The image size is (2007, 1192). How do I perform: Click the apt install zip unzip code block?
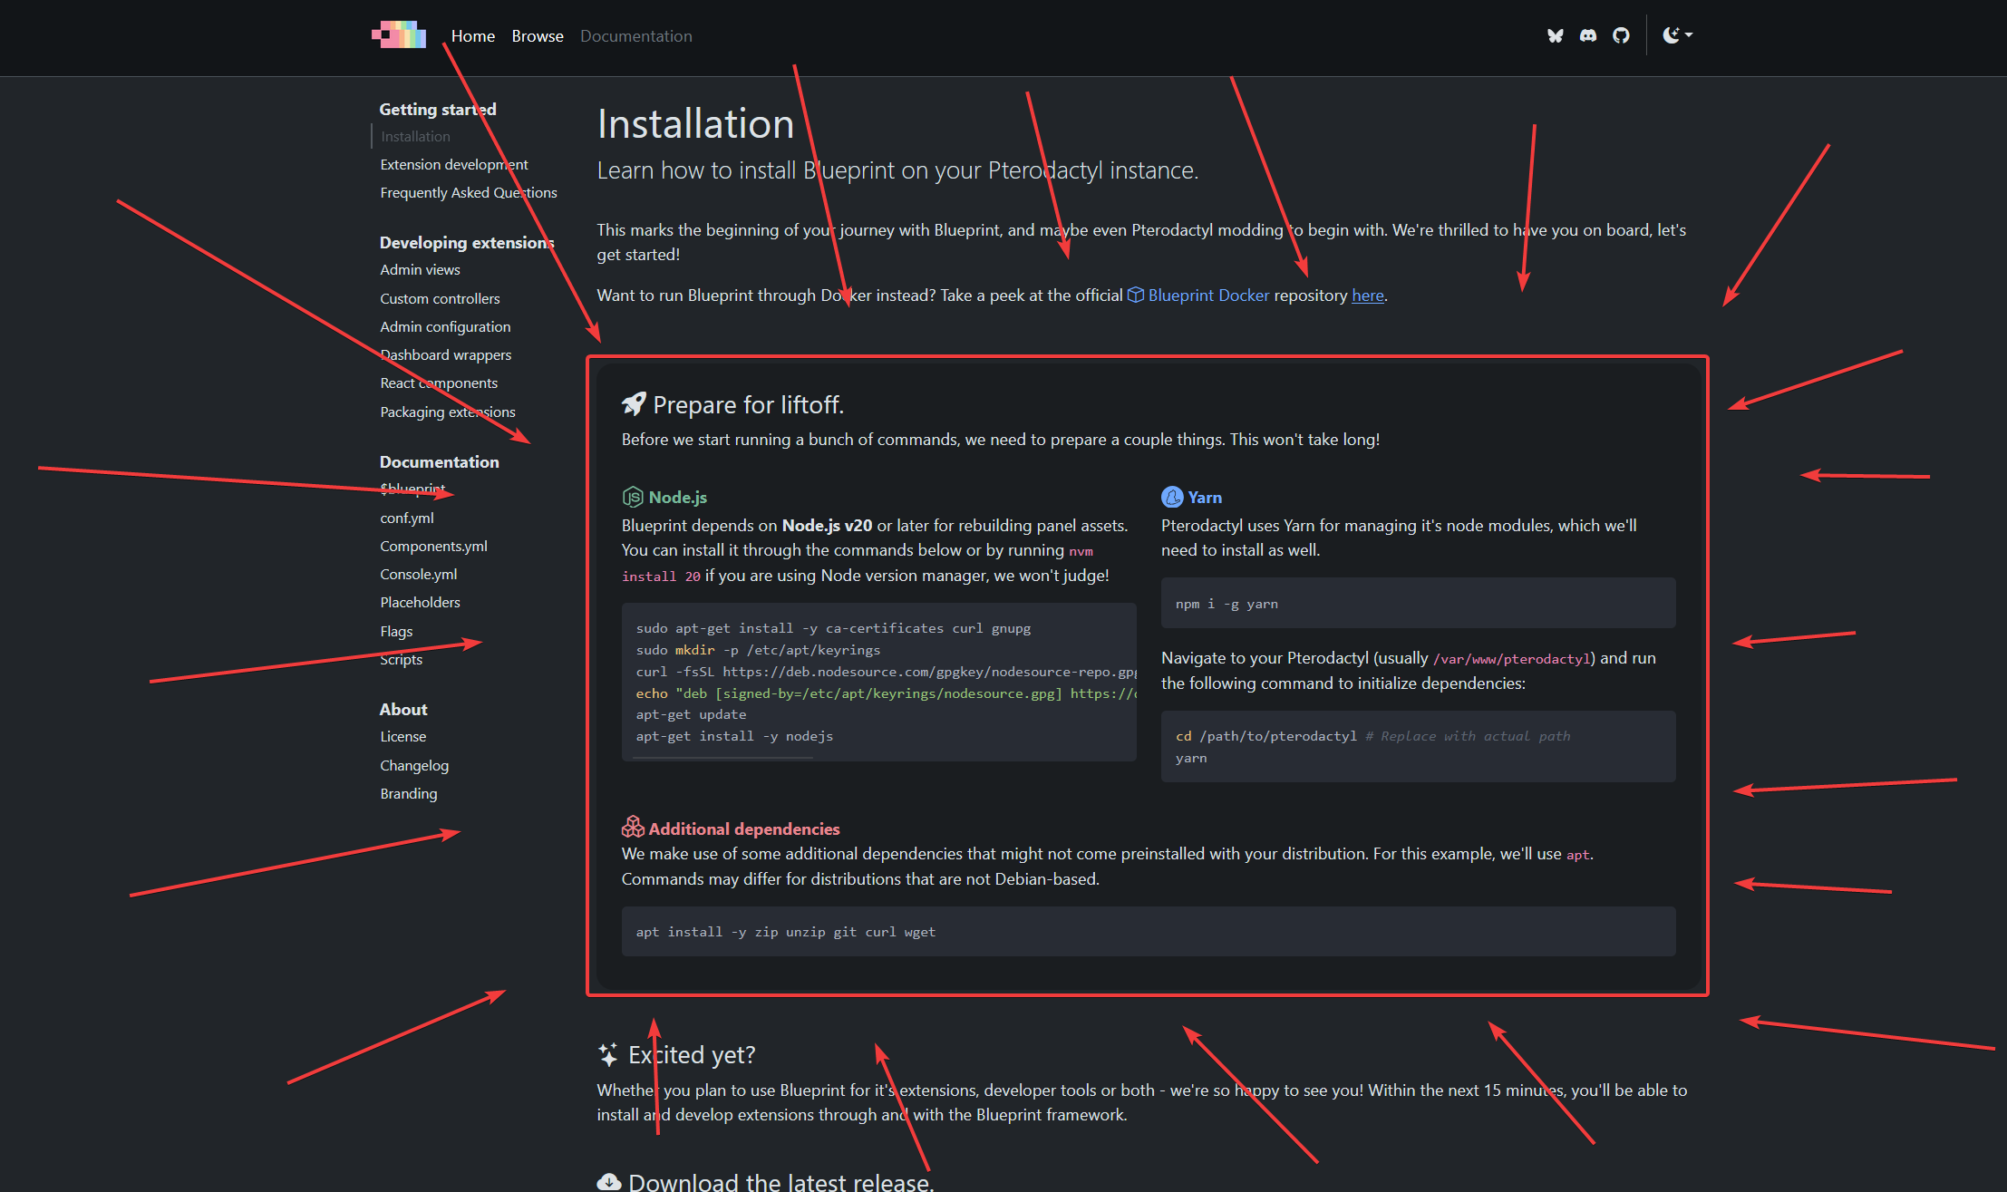(x=1149, y=931)
